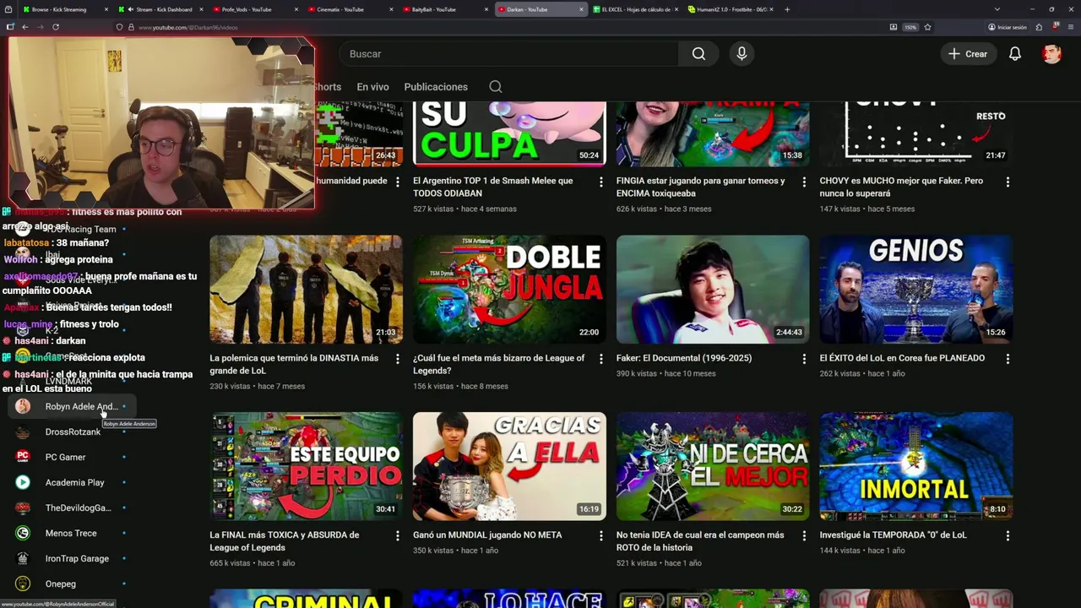
Task: Open DrossRotzank subscription link
Action: coord(73,432)
